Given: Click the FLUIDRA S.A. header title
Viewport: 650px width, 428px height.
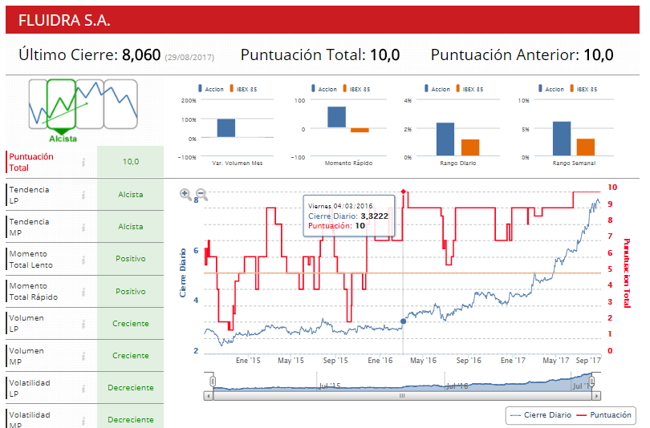Looking at the screenshot, I should click(x=65, y=20).
